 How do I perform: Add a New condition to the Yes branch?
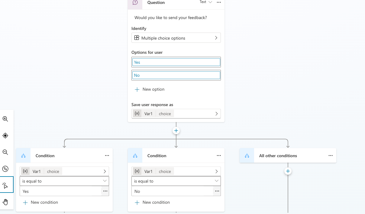click(40, 203)
